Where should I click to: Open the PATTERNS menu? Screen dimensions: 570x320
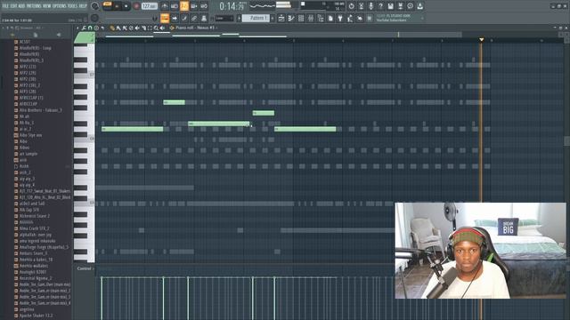34,6
